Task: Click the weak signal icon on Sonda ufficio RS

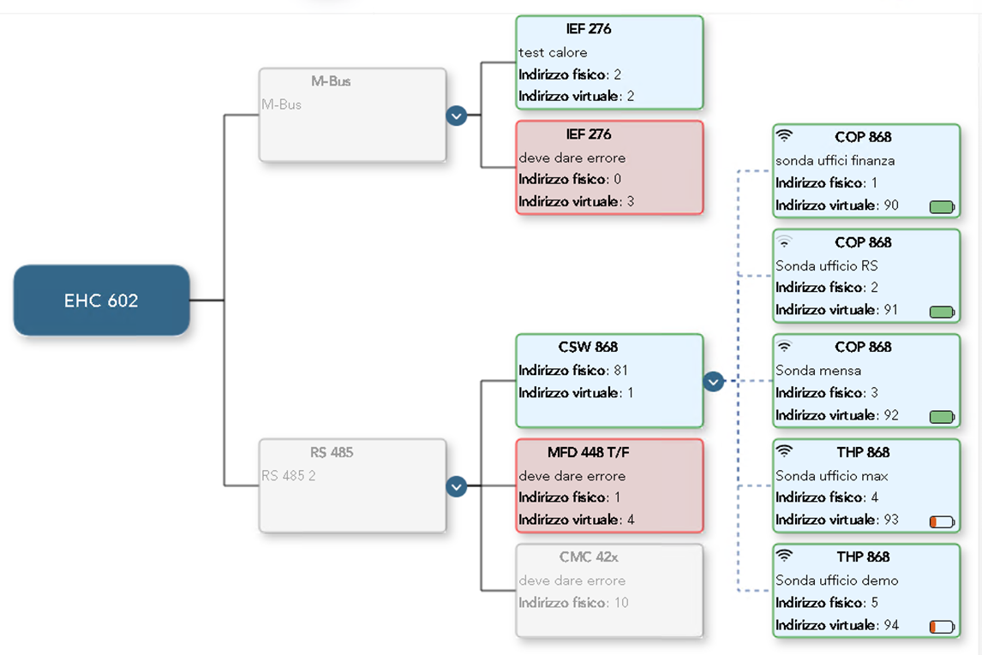Action: point(784,242)
